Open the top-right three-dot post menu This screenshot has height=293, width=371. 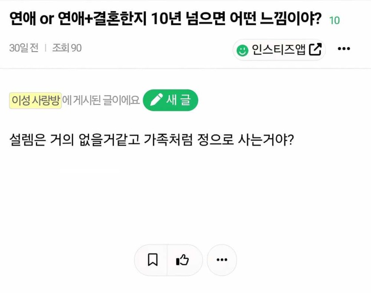pos(344,49)
